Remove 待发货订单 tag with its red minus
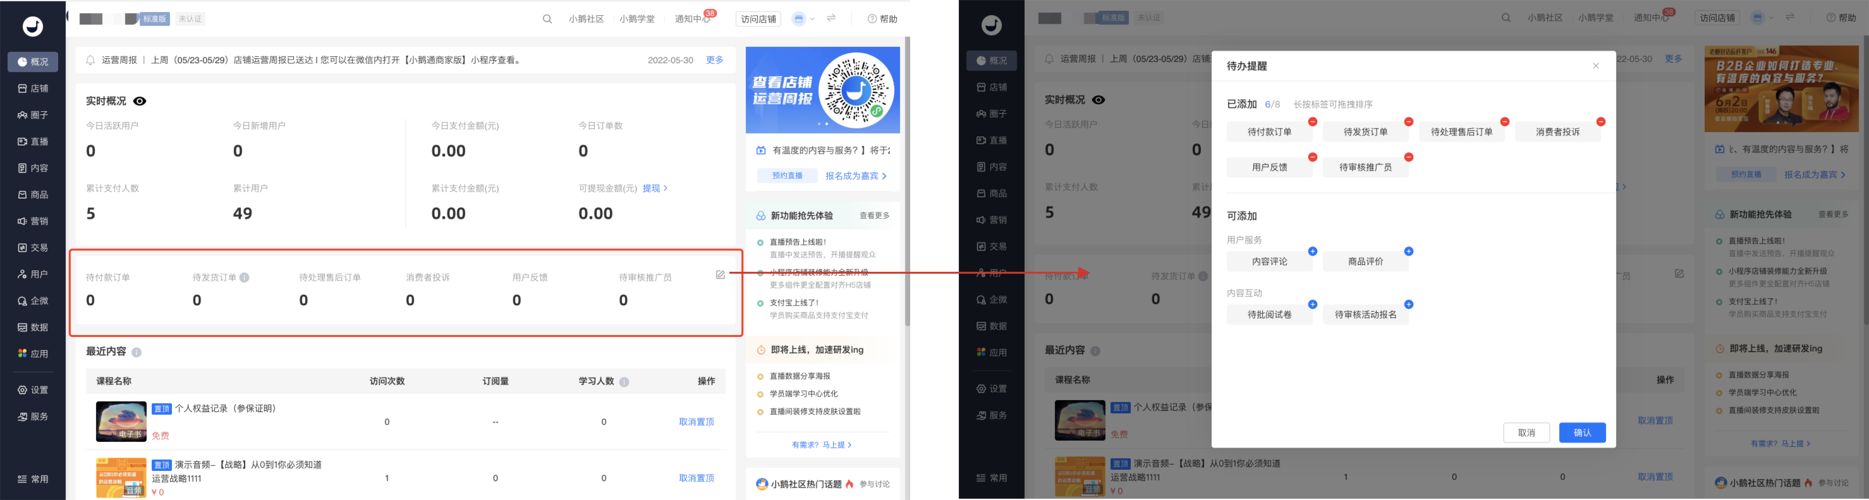 1408,122
